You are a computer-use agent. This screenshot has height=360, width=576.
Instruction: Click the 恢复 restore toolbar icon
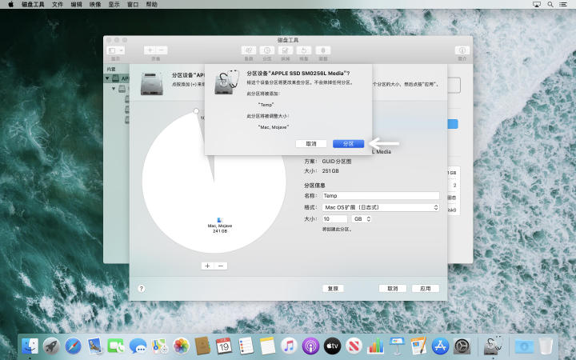[x=304, y=50]
